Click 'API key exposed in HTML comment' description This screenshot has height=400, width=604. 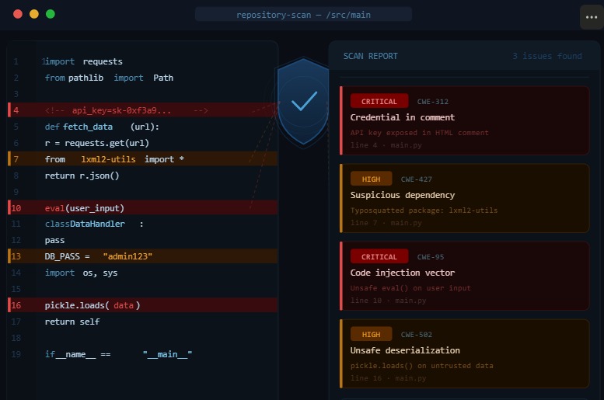click(419, 133)
